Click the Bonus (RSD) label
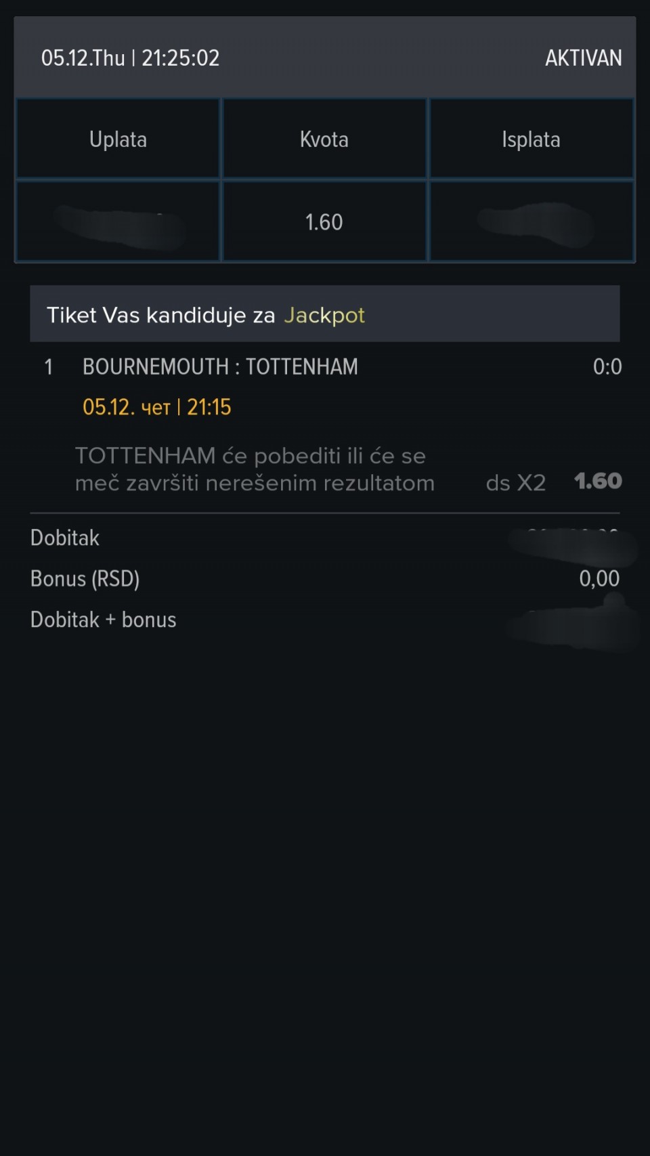 (85, 579)
